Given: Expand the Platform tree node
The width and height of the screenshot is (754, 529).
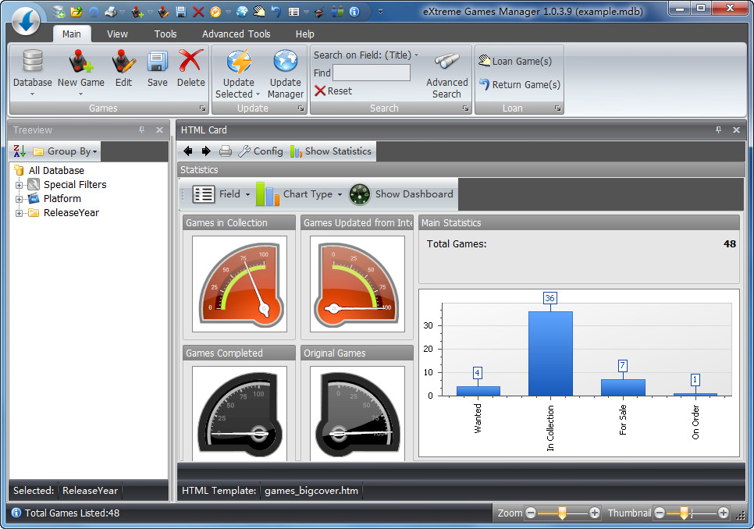Looking at the screenshot, I should tap(20, 199).
